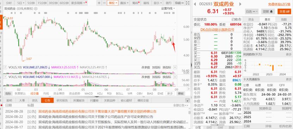Switch to 指数 tab in quote panel
The image size is (293, 129).
point(284,19)
